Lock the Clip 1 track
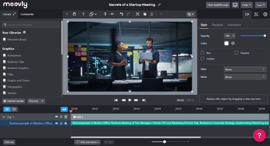This screenshot has width=270, height=146. tap(61, 117)
